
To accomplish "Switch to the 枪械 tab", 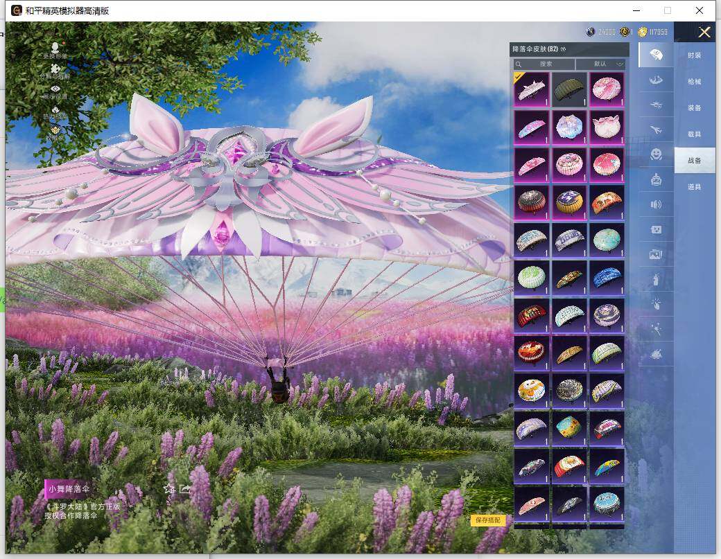I will coord(695,81).
